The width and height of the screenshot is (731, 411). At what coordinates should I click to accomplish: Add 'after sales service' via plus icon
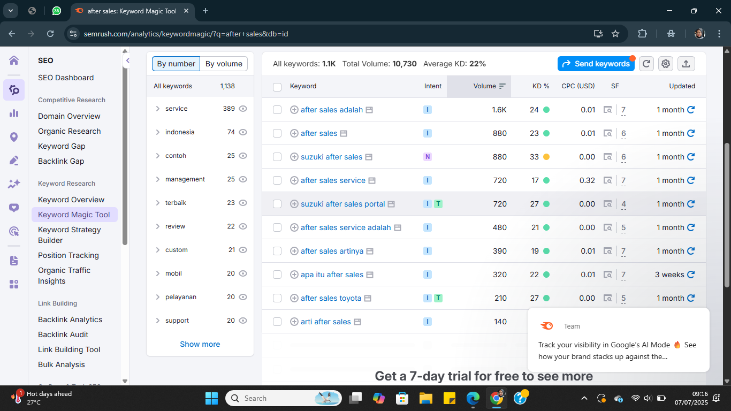click(x=294, y=180)
